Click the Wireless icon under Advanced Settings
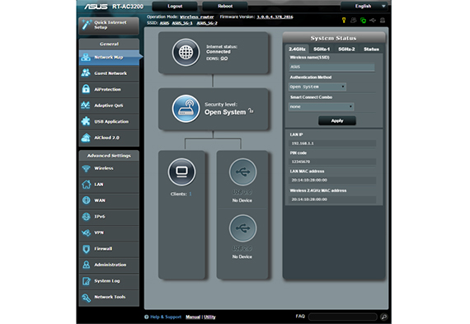The width and height of the screenshot is (470, 324). point(87,168)
